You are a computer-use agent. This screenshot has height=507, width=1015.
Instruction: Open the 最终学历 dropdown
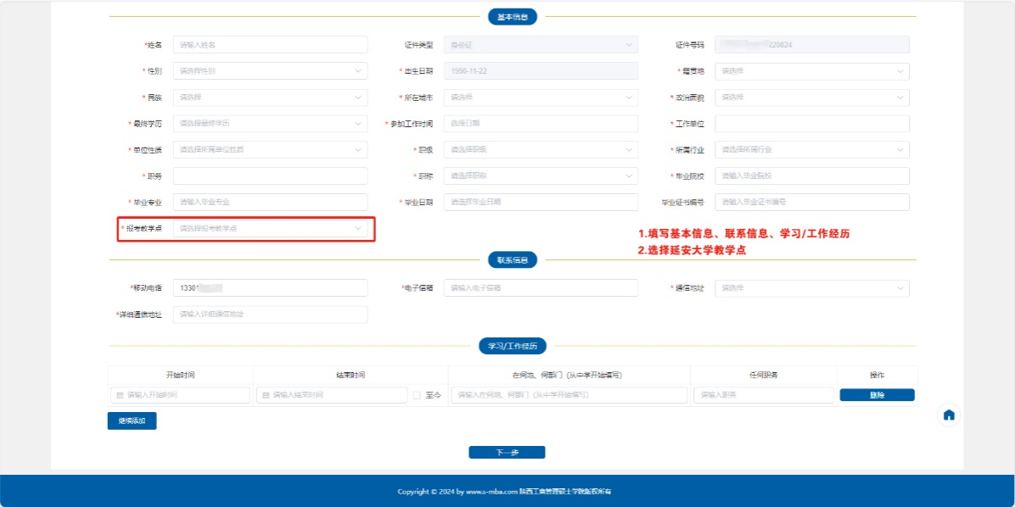point(270,124)
